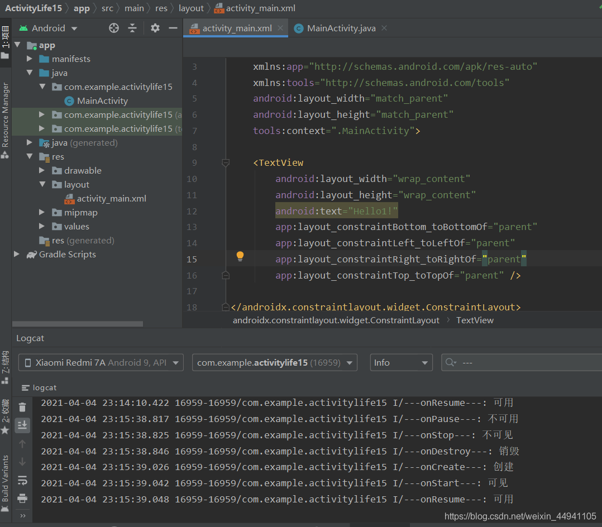Expand the drawable folder
The height and width of the screenshot is (527, 602).
pyautogui.click(x=42, y=170)
